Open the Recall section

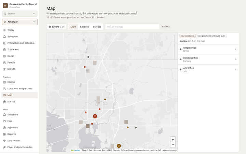pos(20,56)
